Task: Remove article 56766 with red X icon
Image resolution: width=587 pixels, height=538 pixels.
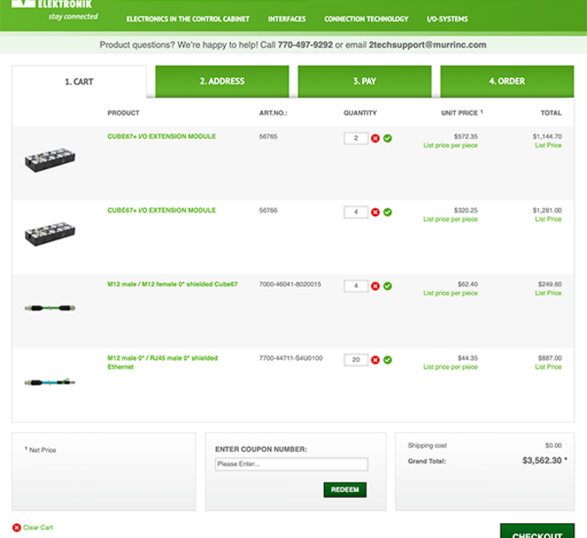Action: 375,212
